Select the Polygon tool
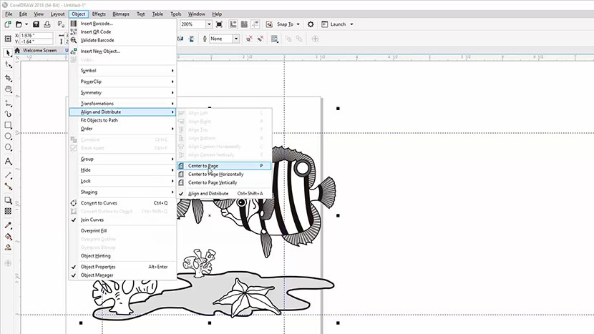 click(x=8, y=148)
